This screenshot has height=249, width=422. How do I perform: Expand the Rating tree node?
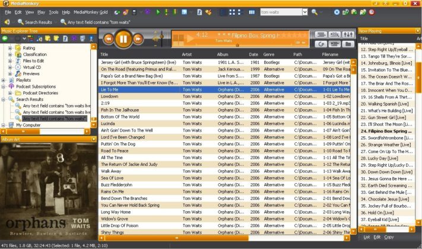10,48
